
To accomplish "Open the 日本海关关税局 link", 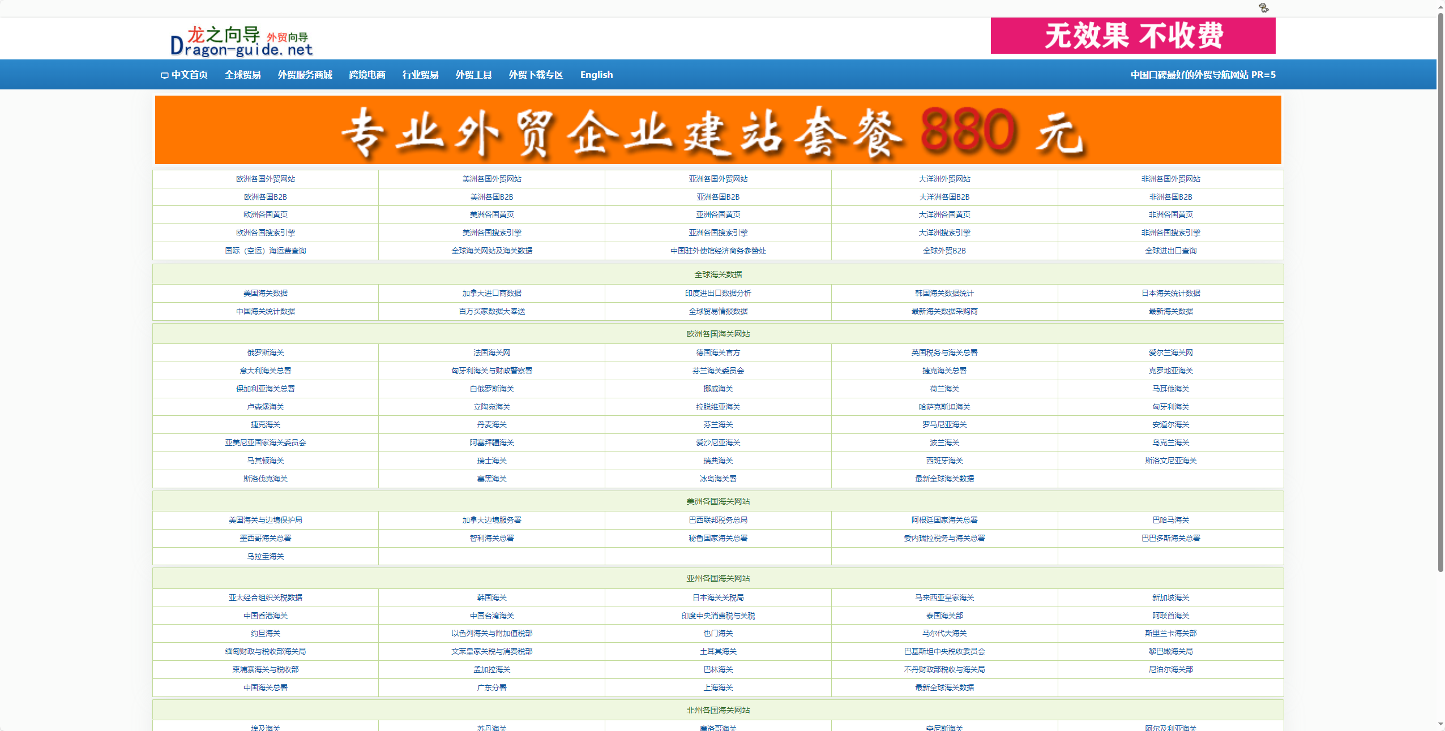I will 717,597.
